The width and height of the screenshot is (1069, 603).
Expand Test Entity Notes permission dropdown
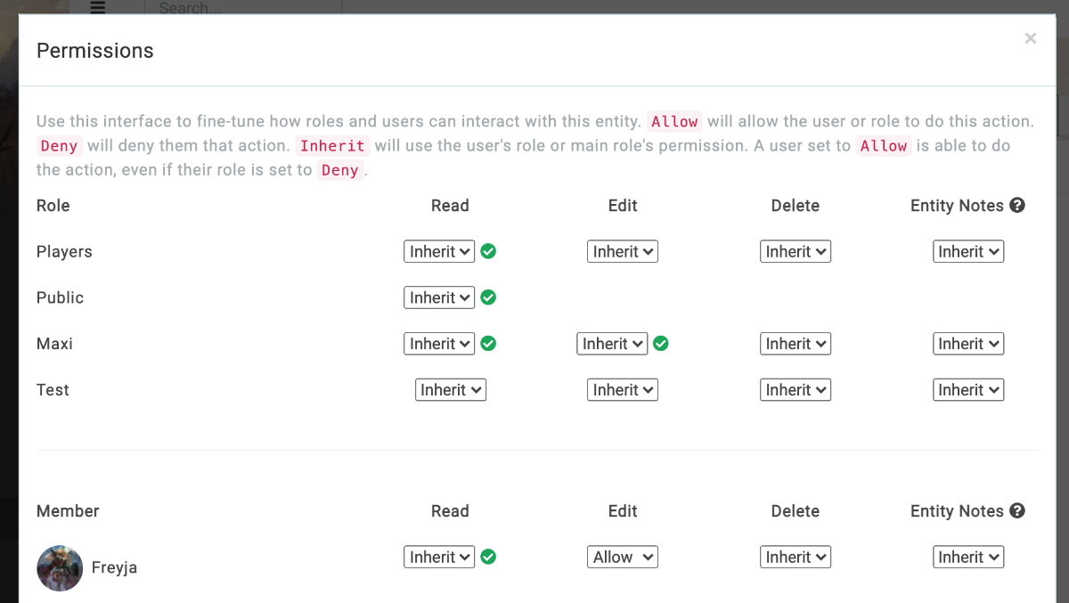click(968, 390)
